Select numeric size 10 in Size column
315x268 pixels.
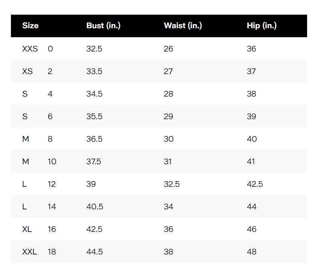(52, 162)
